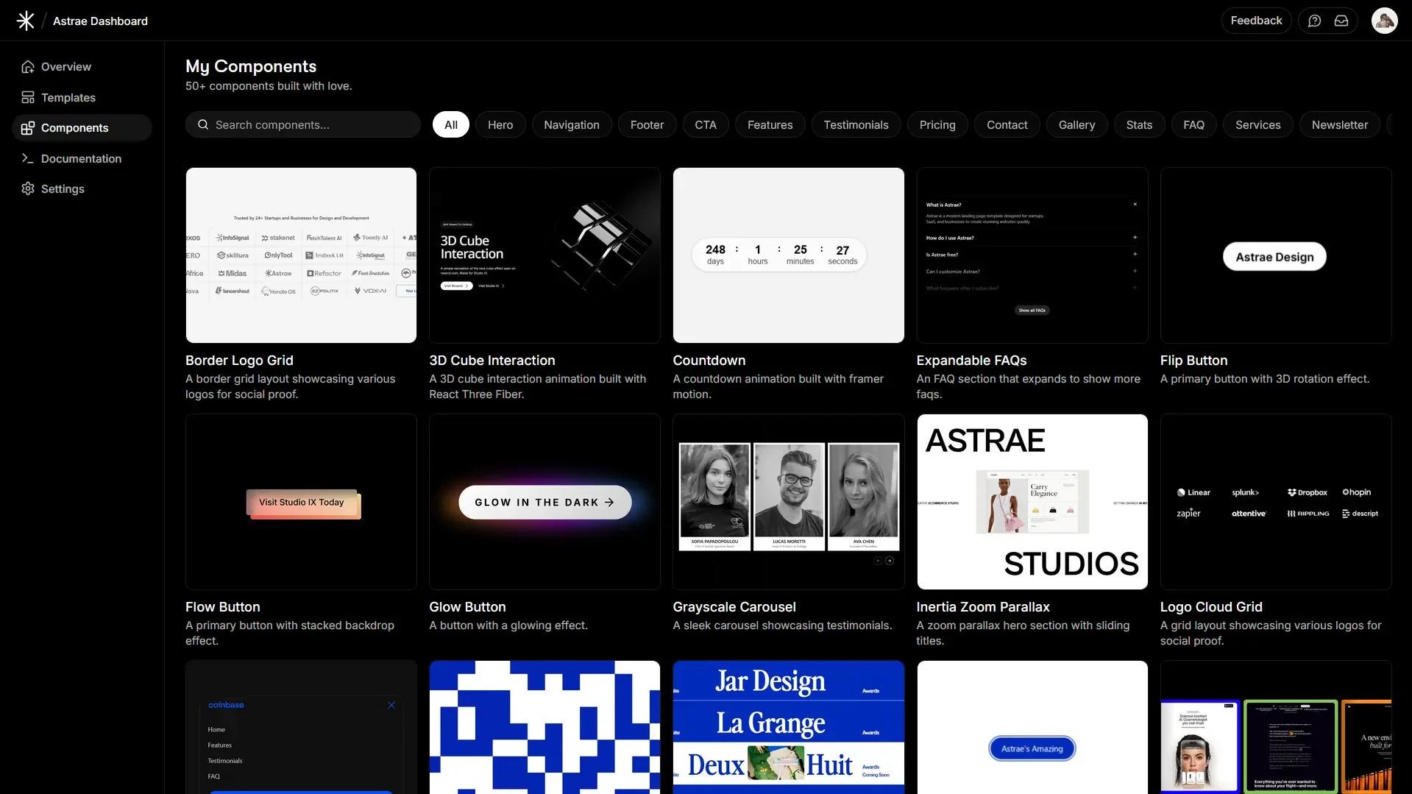Click the Feedback button
1412x794 pixels.
[1255, 20]
